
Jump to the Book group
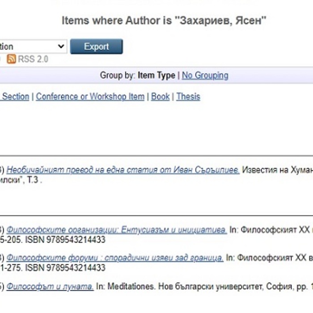point(161,97)
